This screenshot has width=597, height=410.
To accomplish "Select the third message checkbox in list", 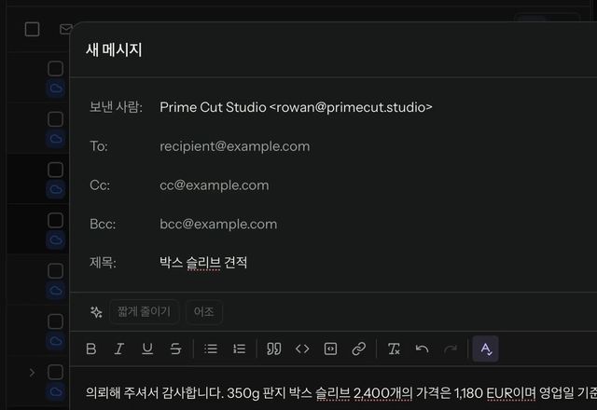I will [x=56, y=170].
